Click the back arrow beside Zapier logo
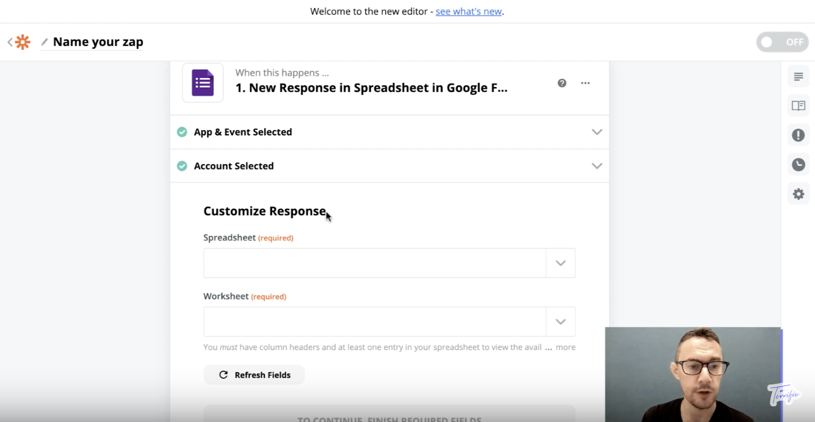The height and width of the screenshot is (422, 815). (x=10, y=42)
